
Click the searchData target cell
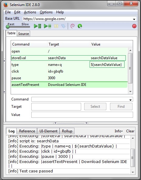(57, 58)
